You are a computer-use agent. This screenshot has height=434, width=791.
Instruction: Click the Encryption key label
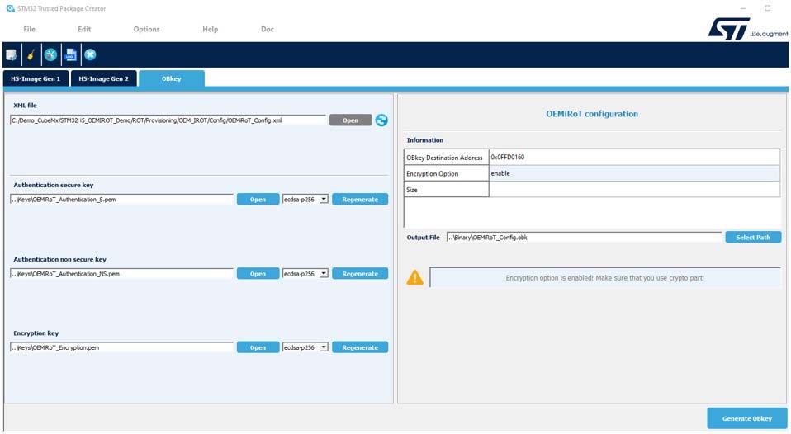pyautogui.click(x=36, y=333)
